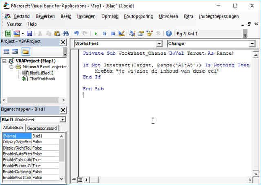Image resolution: width=261 pixels, height=185 pixels.
Task: Click the Copy icon in toolbar
Action: pos(49,33)
